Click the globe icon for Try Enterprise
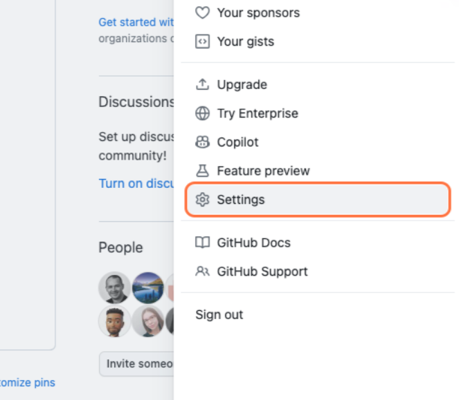Screen dimensions: 459x400 click(202, 113)
